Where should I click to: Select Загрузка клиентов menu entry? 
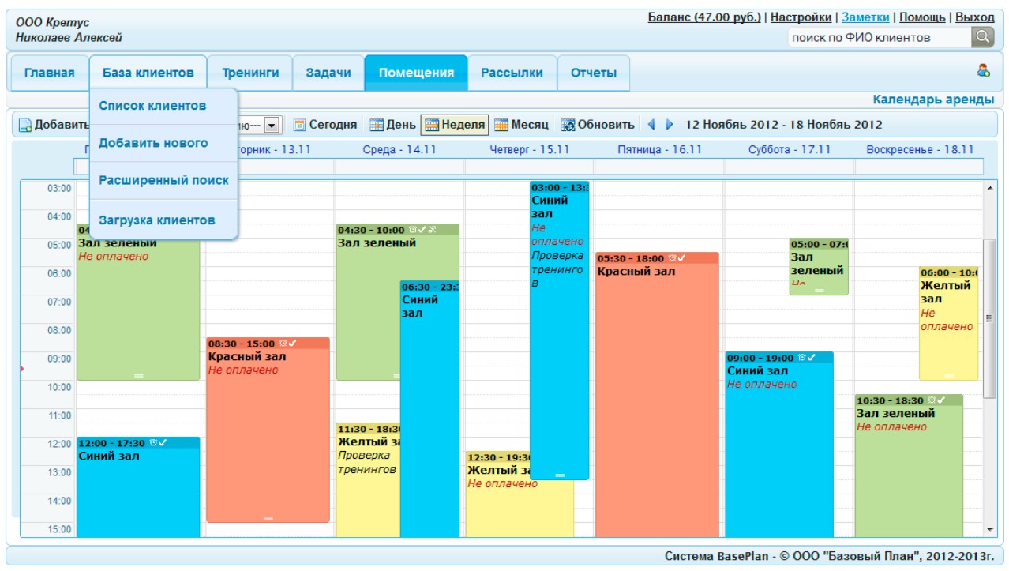point(163,220)
